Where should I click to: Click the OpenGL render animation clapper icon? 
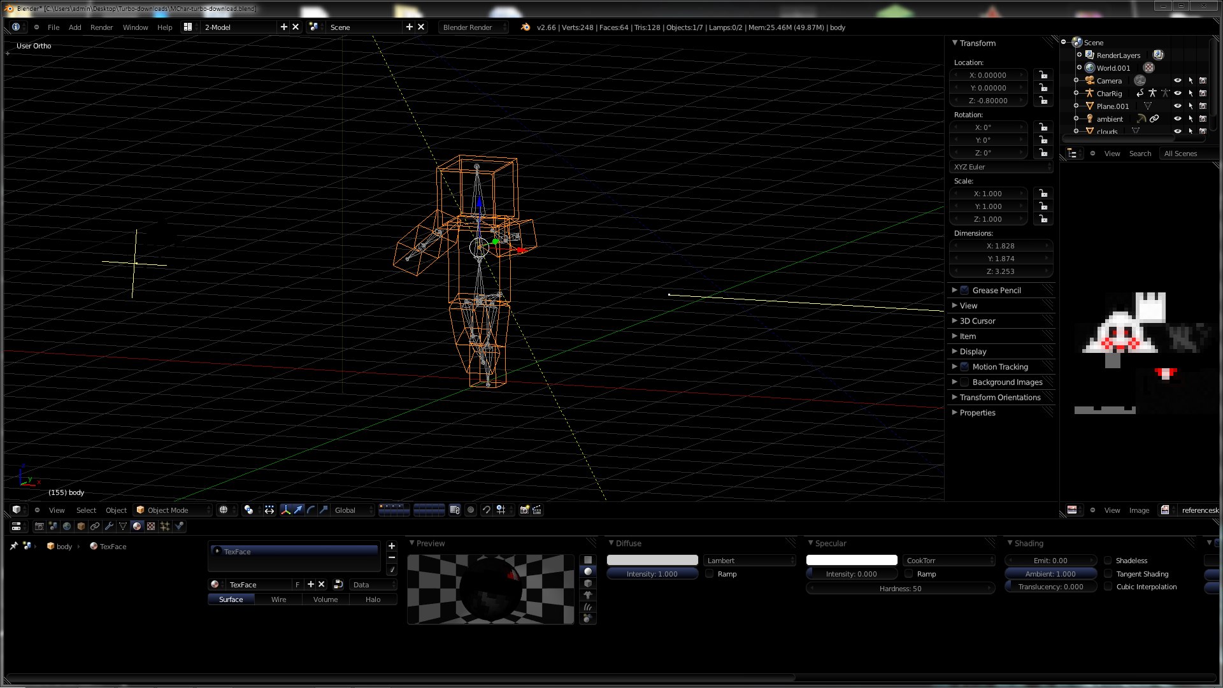point(537,510)
